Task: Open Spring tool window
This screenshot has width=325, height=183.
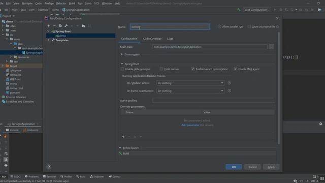Action: 114,176
